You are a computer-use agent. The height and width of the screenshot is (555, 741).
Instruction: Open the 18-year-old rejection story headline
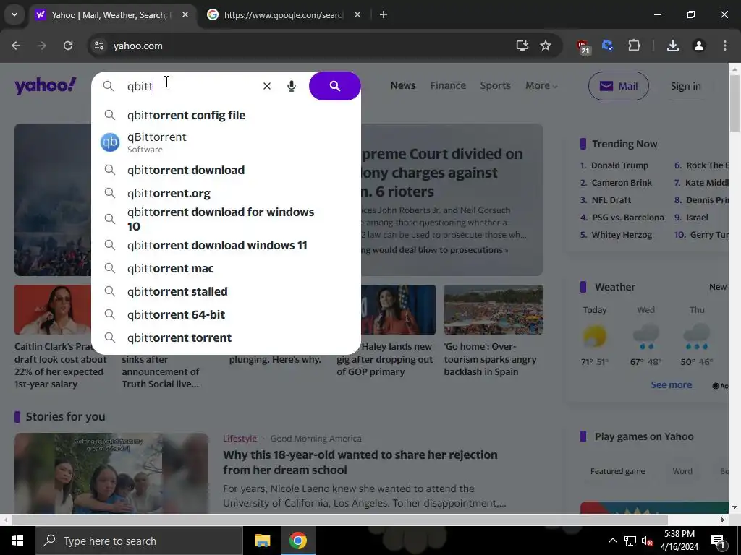click(x=360, y=462)
